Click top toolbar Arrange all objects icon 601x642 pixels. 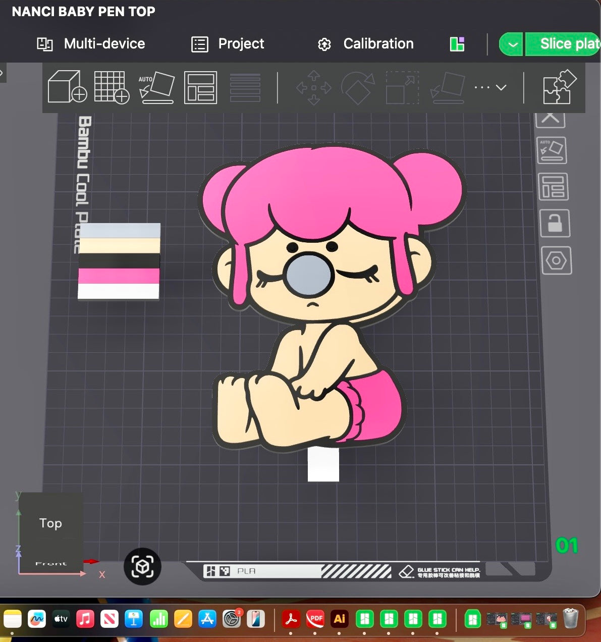pos(200,87)
